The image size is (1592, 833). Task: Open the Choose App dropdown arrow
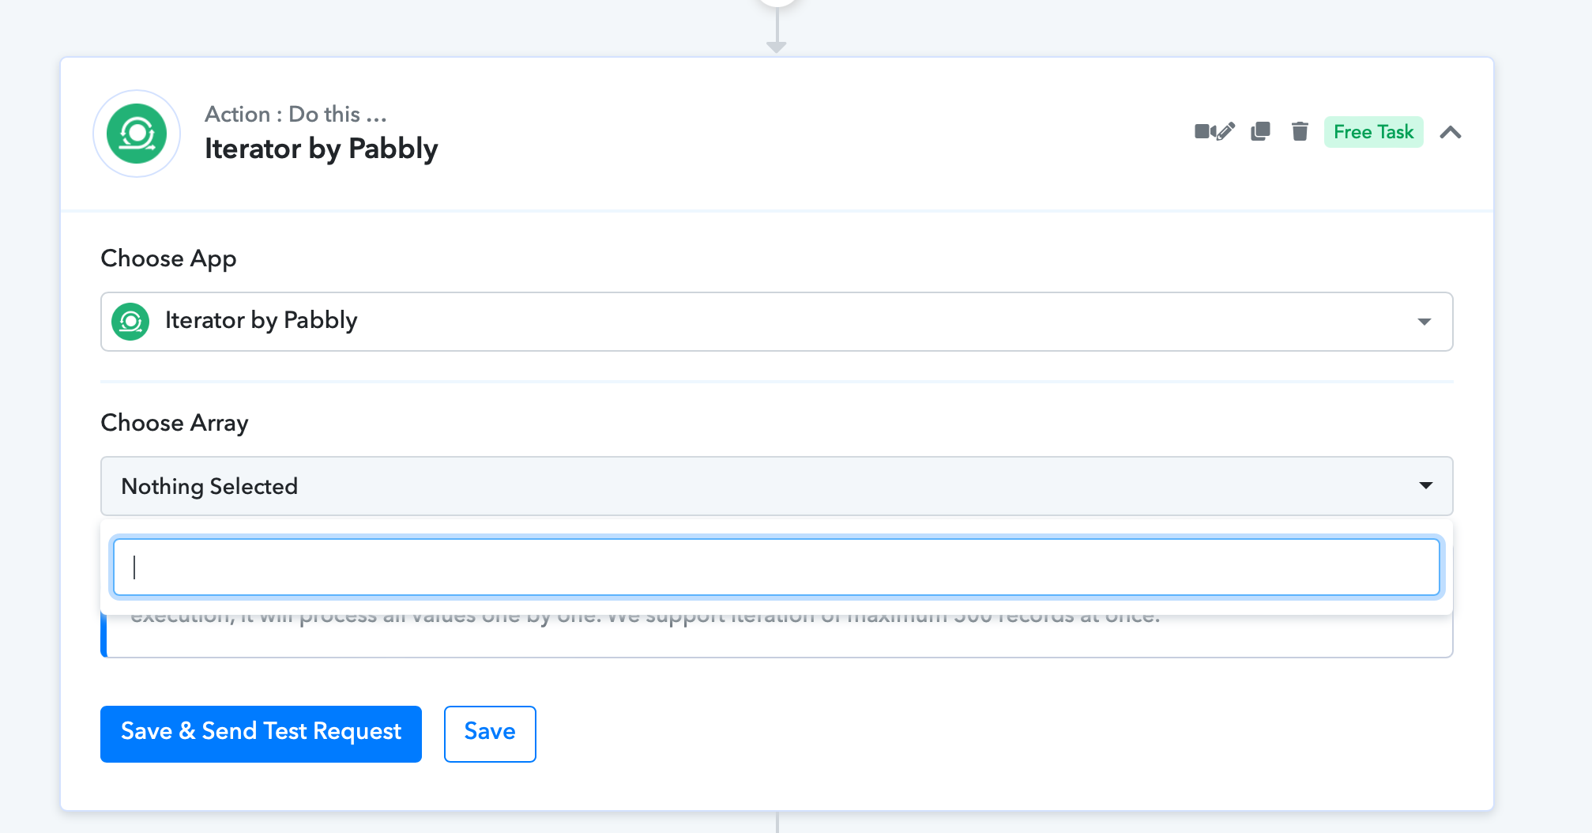(1425, 322)
